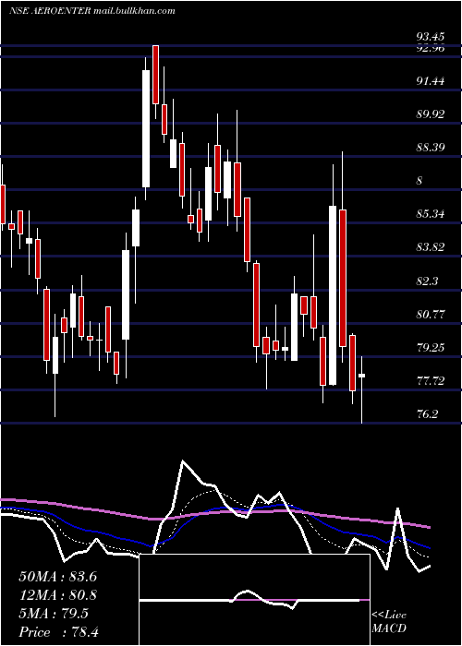462x646 pixels.
Task: Click the 88.39 price axis label
Action: point(431,148)
